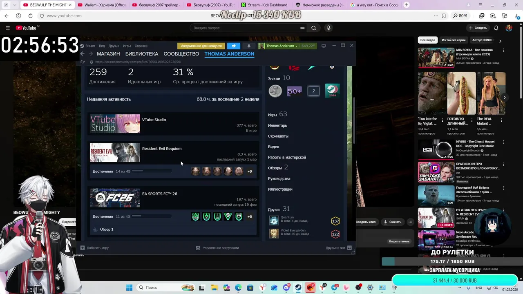
Task: Open Steam notifications bell
Action: click(249, 46)
